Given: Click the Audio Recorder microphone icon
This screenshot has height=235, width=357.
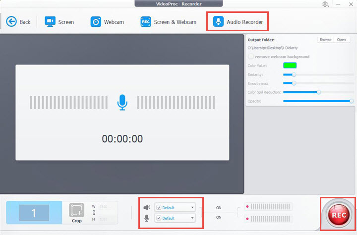Looking at the screenshot, I should (x=218, y=22).
